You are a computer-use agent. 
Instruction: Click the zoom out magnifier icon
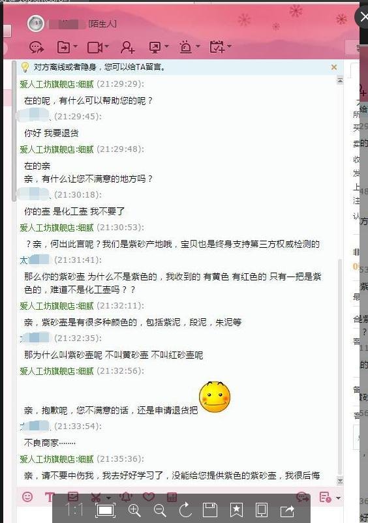click(x=160, y=511)
